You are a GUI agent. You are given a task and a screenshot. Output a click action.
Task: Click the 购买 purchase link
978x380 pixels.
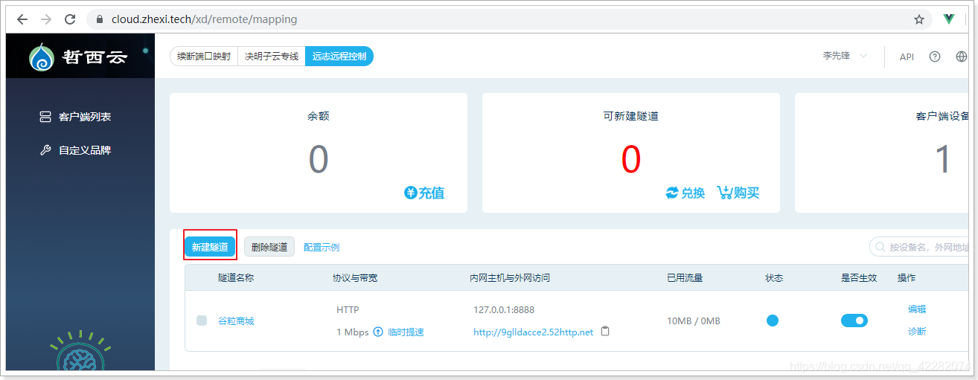point(738,193)
